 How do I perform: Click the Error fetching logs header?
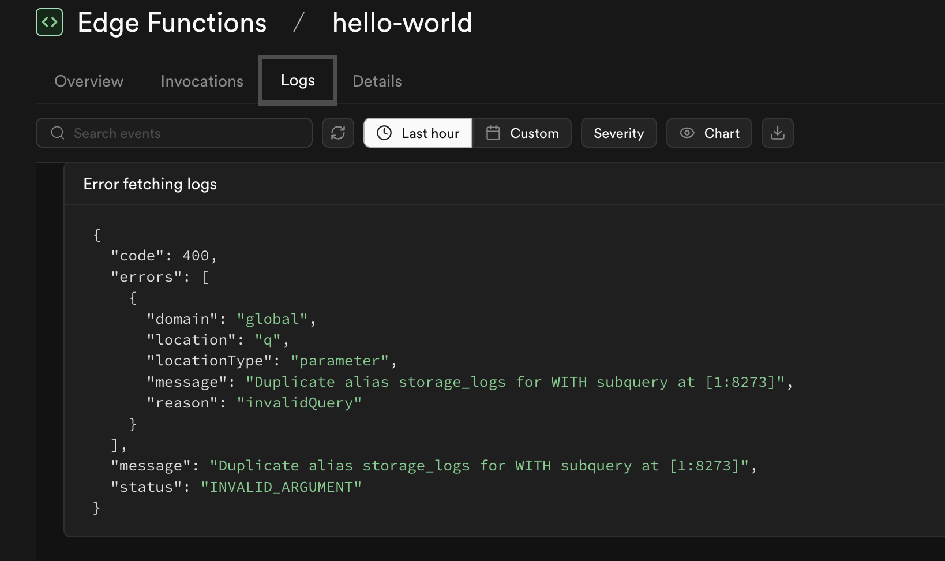click(149, 184)
